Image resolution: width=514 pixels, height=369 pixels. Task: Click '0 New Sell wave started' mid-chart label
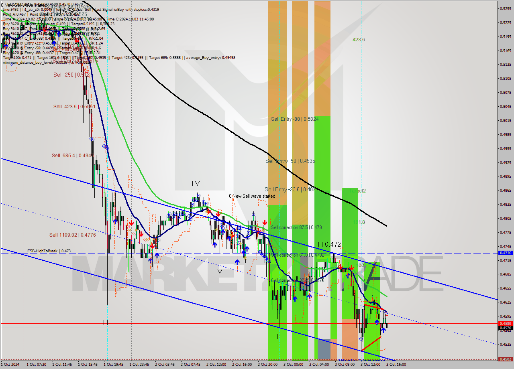click(x=252, y=196)
